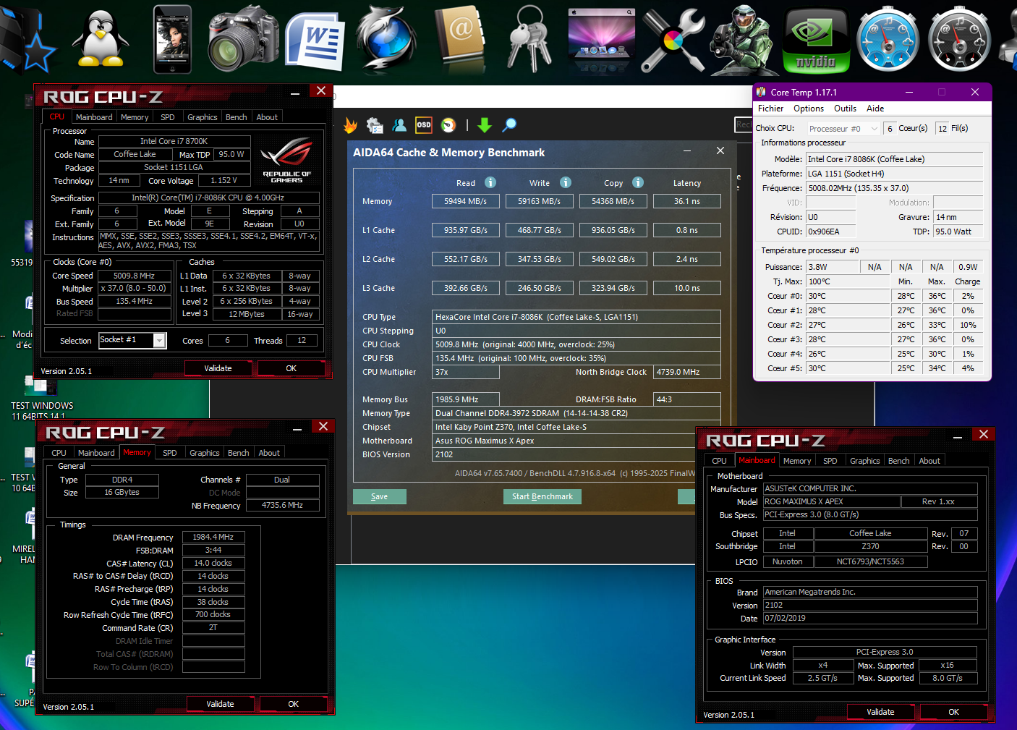Open the dark gauge dock icon
1017x730 pixels.
point(959,40)
